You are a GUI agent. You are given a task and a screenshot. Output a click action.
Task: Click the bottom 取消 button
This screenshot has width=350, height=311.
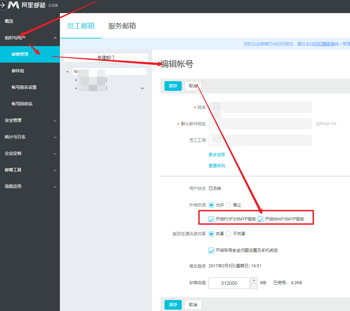coord(193,305)
